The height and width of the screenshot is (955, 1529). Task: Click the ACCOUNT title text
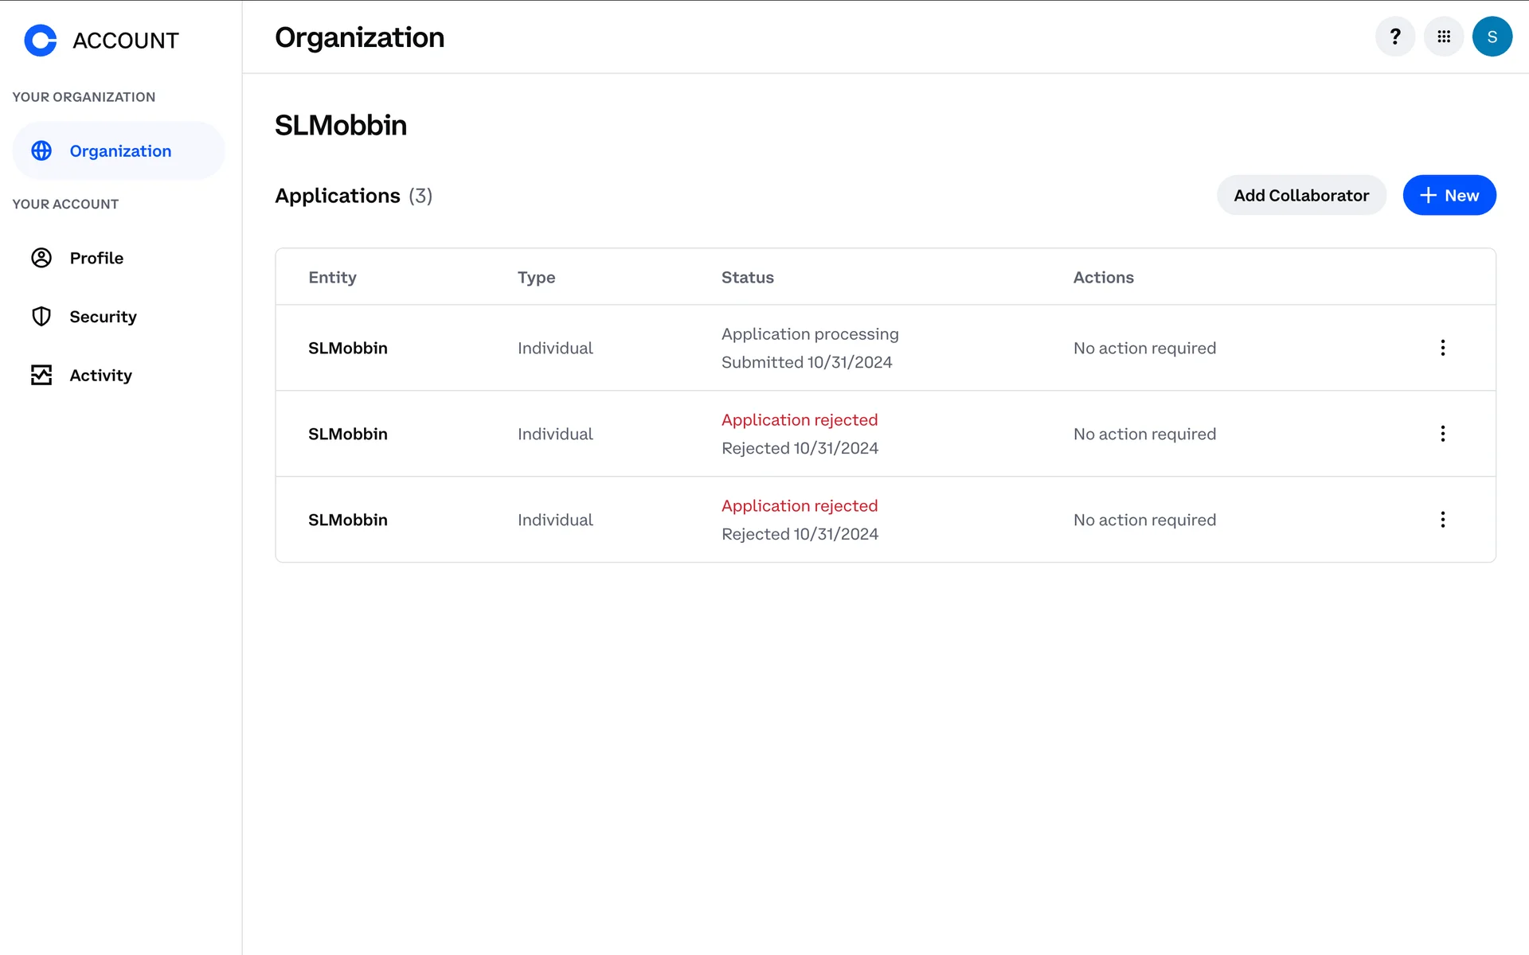pyautogui.click(x=126, y=41)
